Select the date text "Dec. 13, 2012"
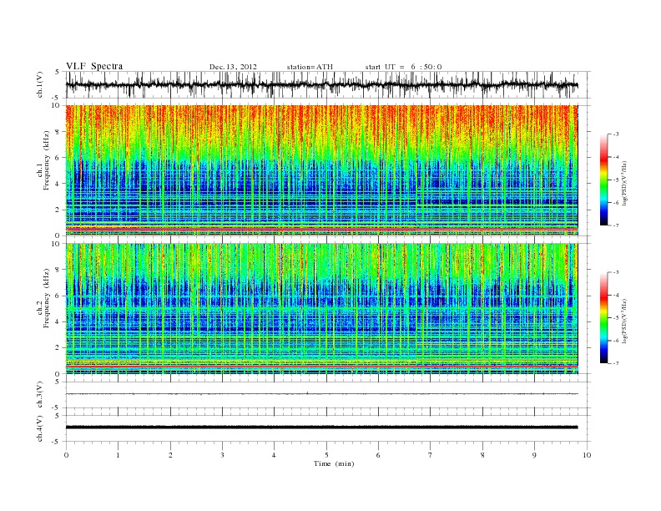The width and height of the screenshot is (661, 511). point(233,67)
